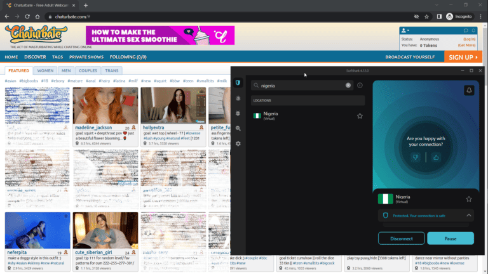Click thumbs up for connection feedback
The width and height of the screenshot is (488, 274).
[x=435, y=157]
